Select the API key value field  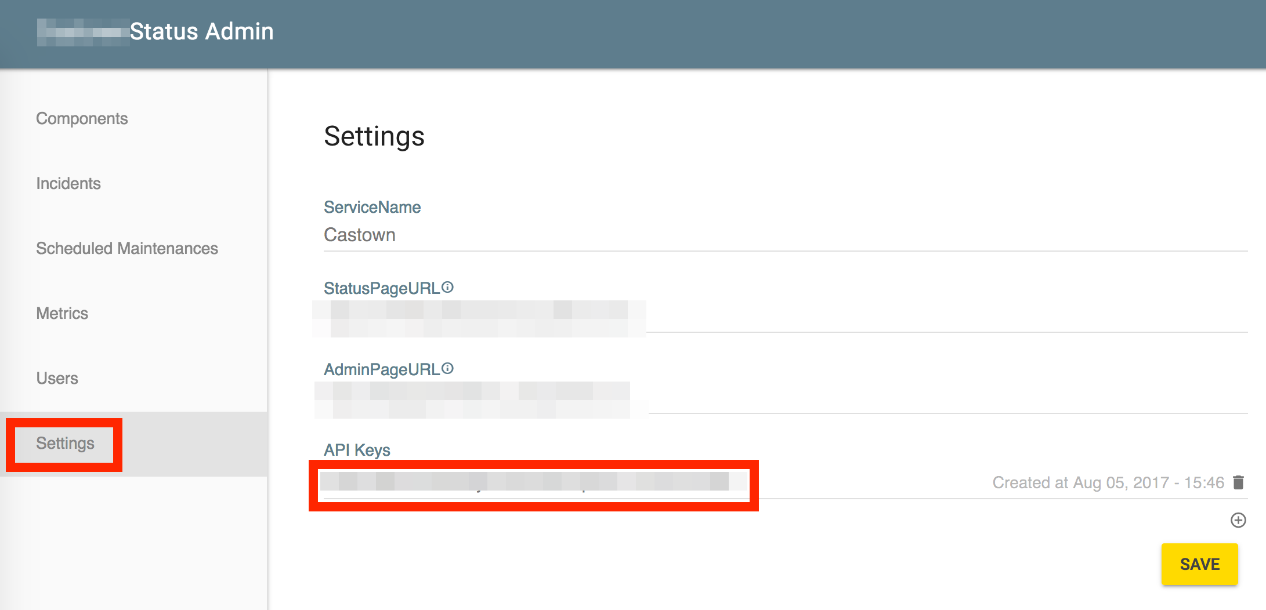pos(533,482)
